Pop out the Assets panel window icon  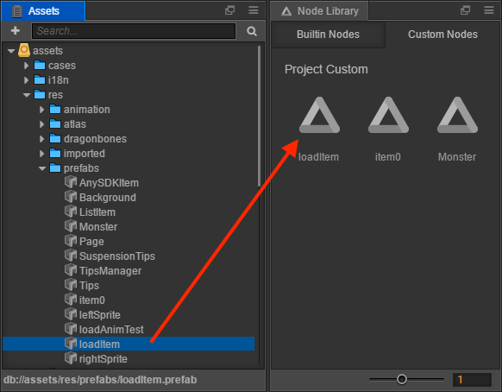click(x=229, y=10)
